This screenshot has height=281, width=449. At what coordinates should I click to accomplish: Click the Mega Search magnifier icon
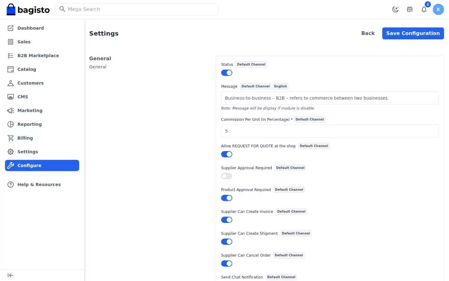tap(62, 9)
